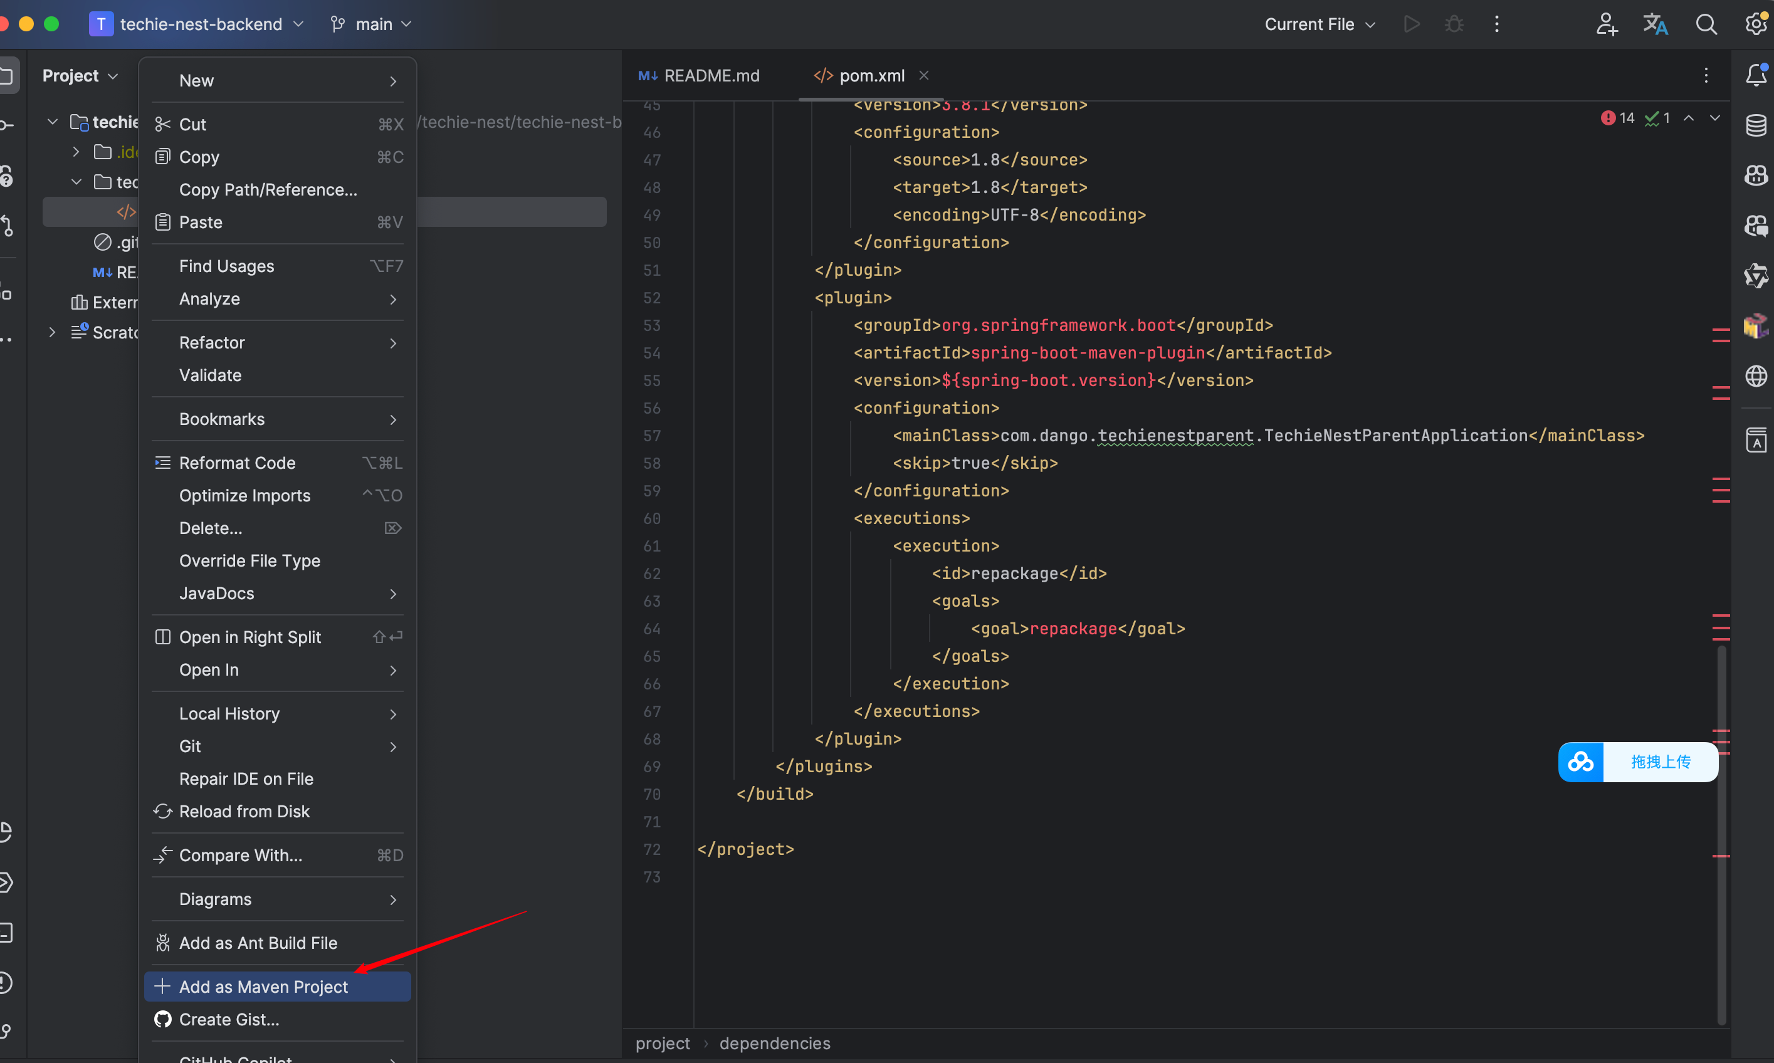Expand the .idea folder node
1774x1063 pixels.
pyautogui.click(x=76, y=152)
